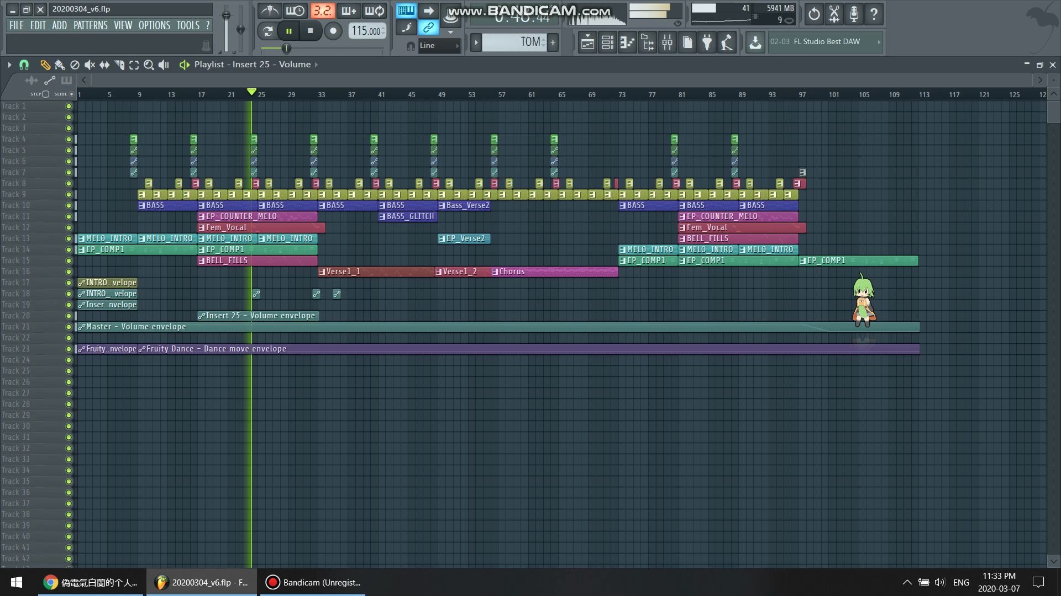Select the playlist Playback tool
Screen dimensions: 1061x596
tap(164, 65)
